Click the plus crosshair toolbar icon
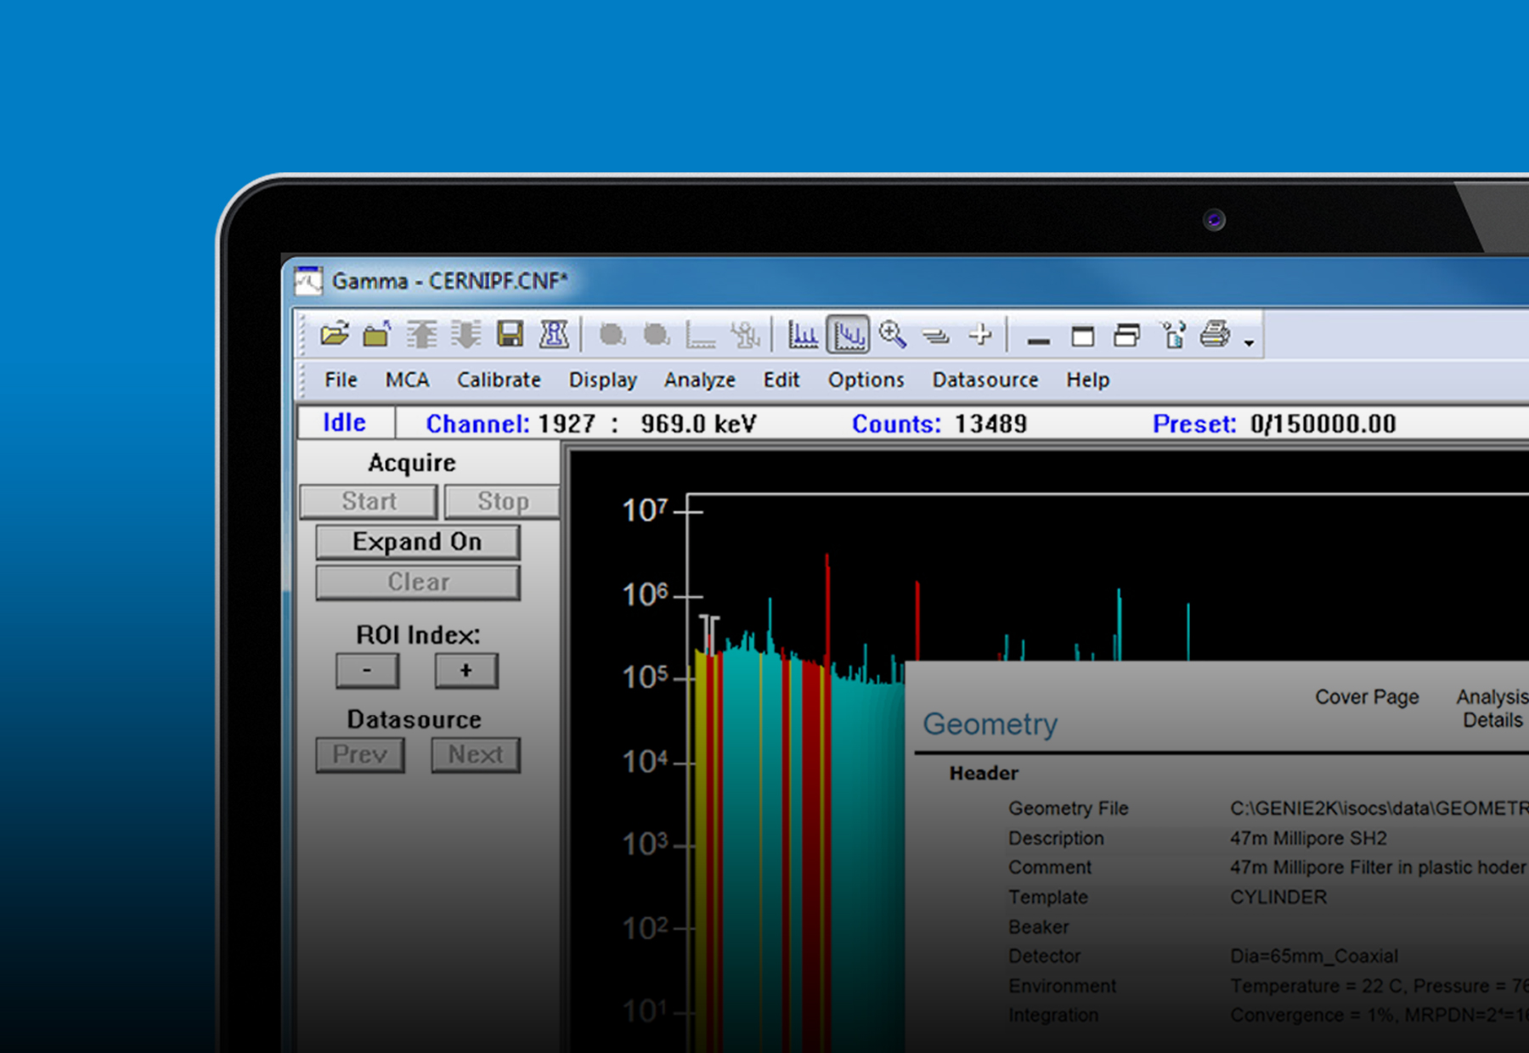This screenshot has height=1053, width=1529. [x=980, y=335]
